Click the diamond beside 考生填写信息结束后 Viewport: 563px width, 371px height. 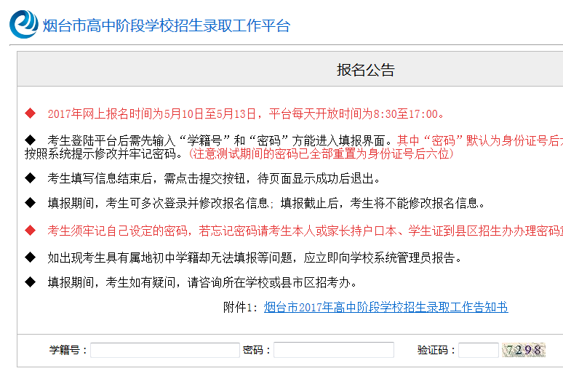30,178
